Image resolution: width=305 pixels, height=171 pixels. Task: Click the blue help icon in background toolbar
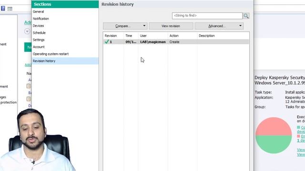pos(3,9)
